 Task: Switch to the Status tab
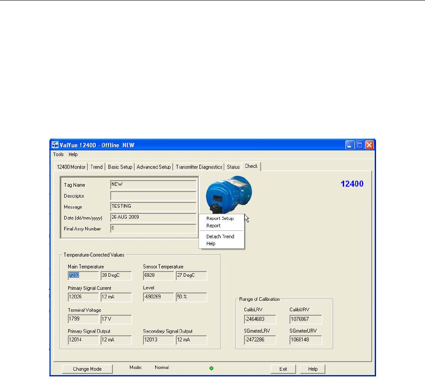click(233, 167)
